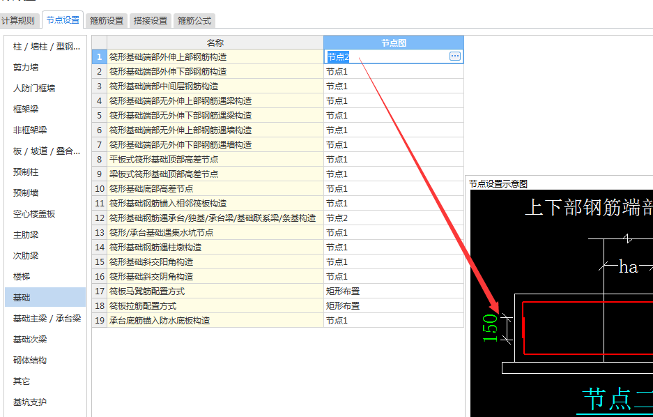Click the 节点图 column header
This screenshot has width=653, height=417.
point(394,43)
